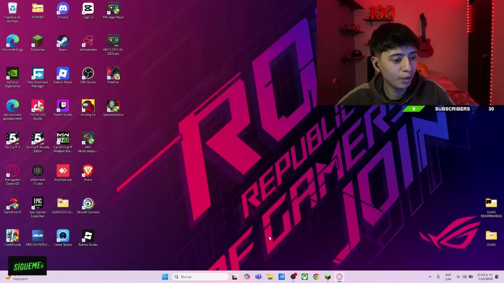Image resolution: width=504 pixels, height=283 pixels.
Task: Open the GUIAS folder on desktop
Action: (491, 238)
